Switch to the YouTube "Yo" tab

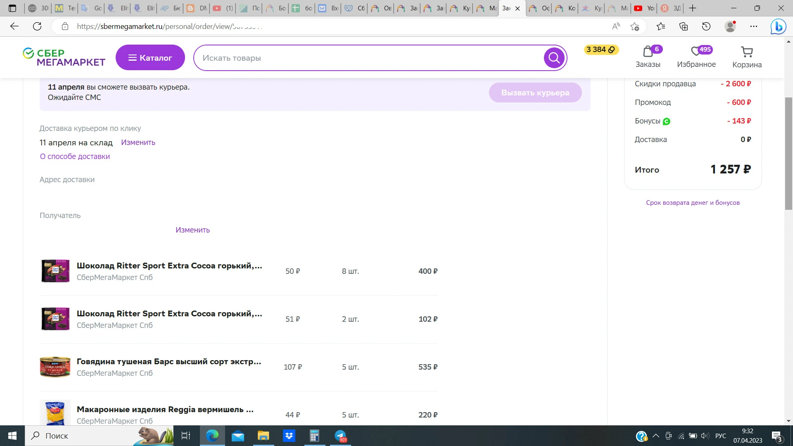644,8
